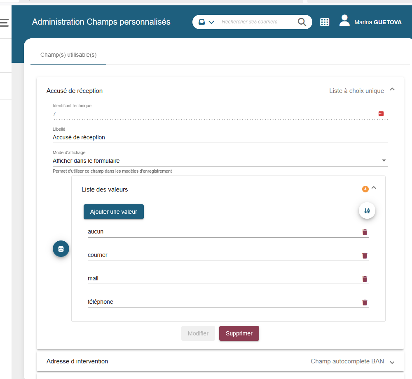Remove the 'mail' value with trash icon
Image resolution: width=412 pixels, height=379 pixels.
(x=365, y=279)
